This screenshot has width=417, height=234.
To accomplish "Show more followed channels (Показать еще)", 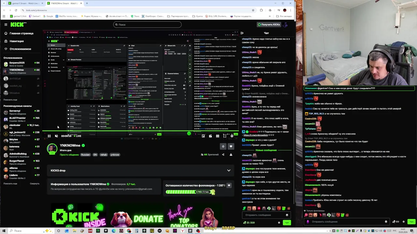I will (x=10, y=100).
